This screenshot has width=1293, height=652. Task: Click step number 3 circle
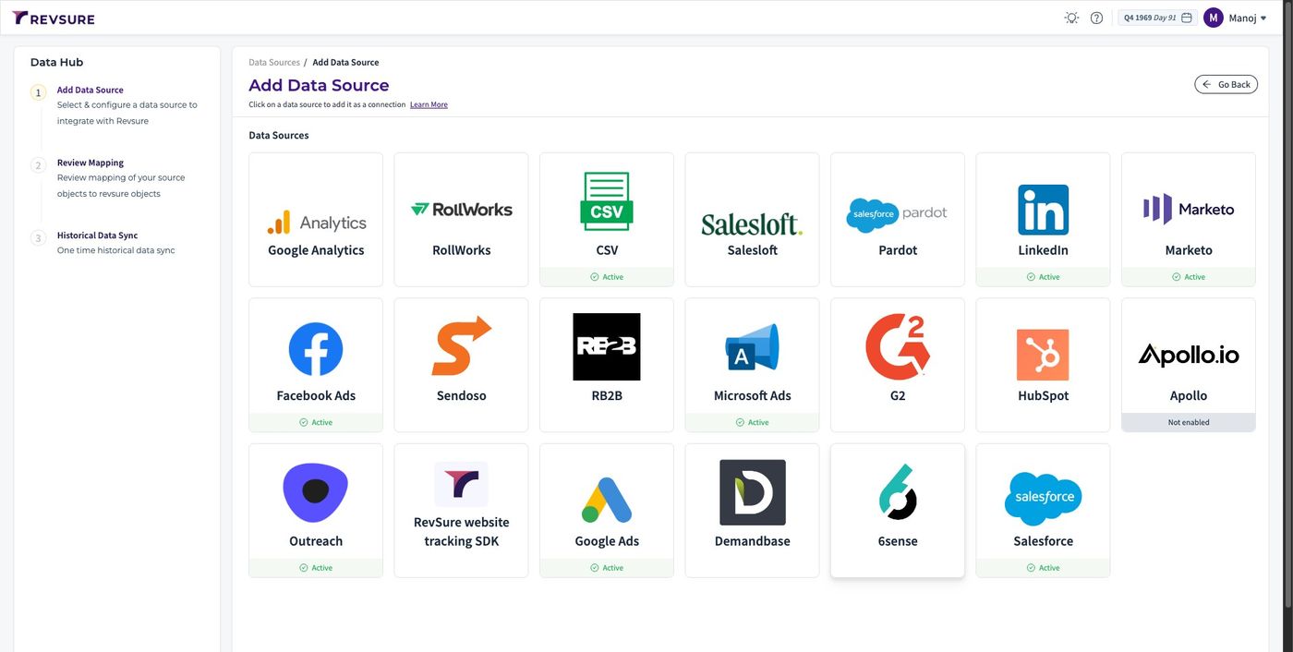point(38,238)
